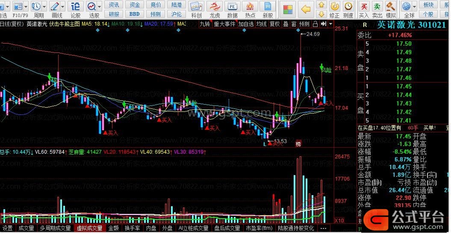
Task: Click the 沪伦 button
Action: pyautogui.click(x=176, y=14)
